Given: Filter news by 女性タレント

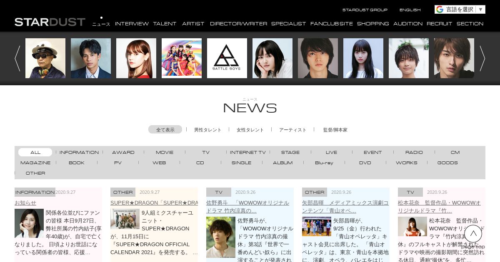Looking at the screenshot, I should tap(250, 130).
